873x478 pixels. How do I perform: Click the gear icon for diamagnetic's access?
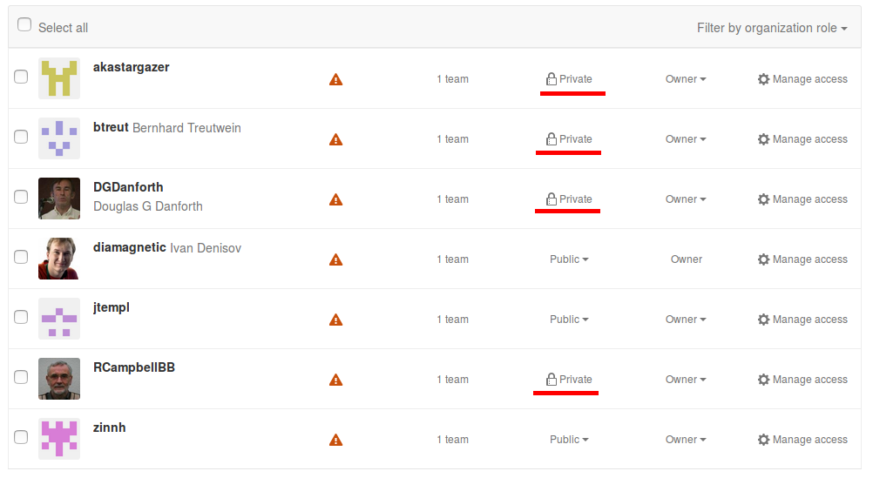tap(763, 259)
